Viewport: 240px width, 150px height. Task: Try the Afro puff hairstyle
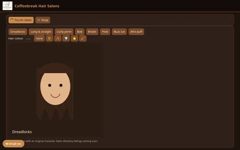[x=136, y=32]
